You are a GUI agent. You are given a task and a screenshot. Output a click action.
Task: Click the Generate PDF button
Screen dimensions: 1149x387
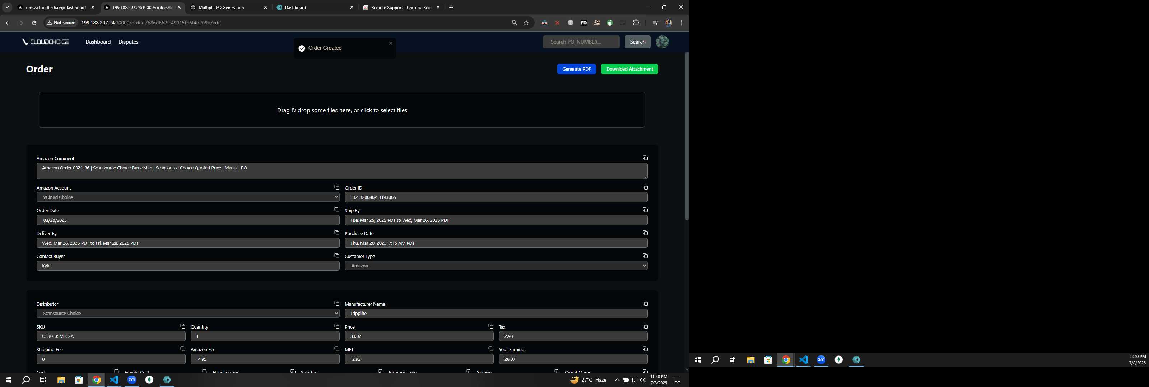pyautogui.click(x=576, y=69)
